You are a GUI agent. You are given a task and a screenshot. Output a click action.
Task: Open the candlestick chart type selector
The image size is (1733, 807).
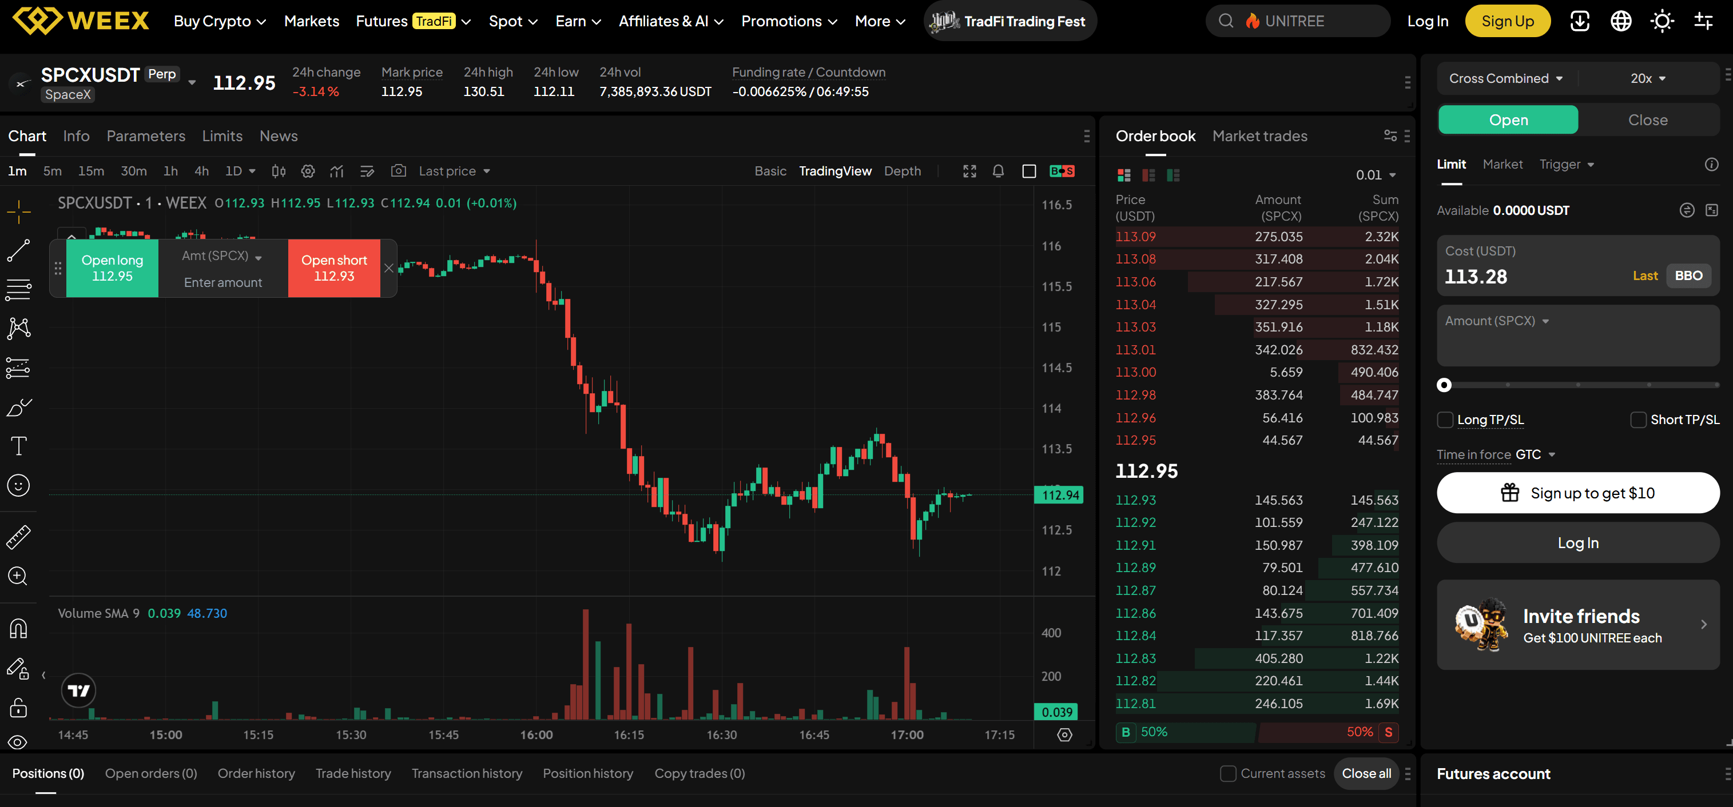(279, 171)
